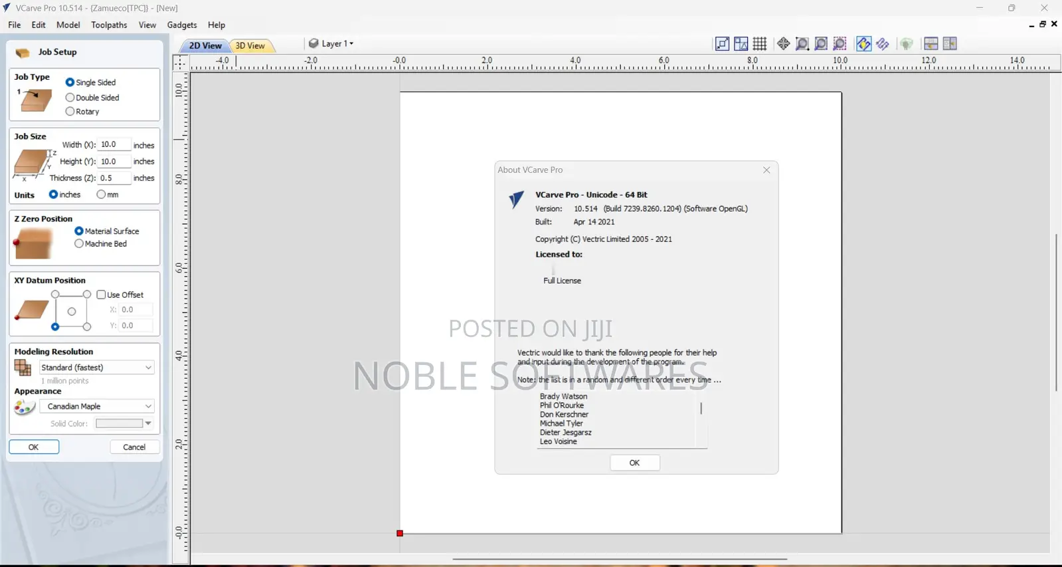This screenshot has height=567, width=1062.
Task: Select the Zoom to Box tool
Action: [802, 44]
